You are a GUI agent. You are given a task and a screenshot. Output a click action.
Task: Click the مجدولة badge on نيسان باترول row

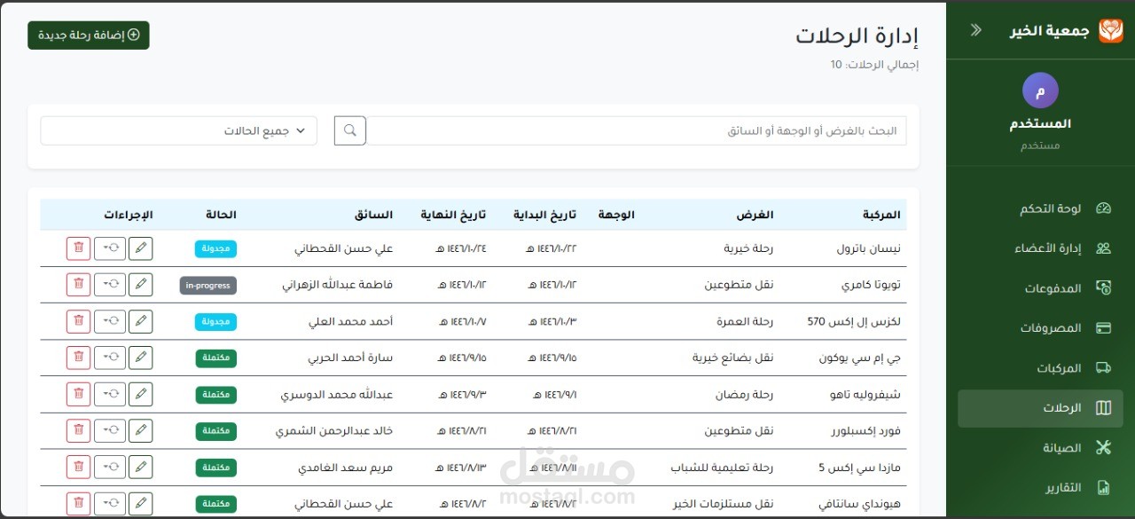coord(215,248)
